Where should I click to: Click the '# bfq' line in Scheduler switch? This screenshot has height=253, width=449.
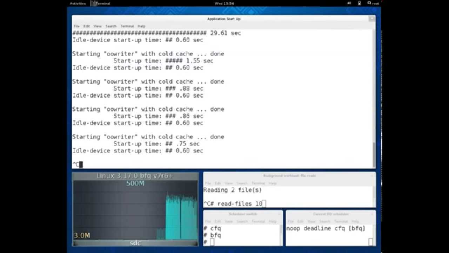[212, 235]
